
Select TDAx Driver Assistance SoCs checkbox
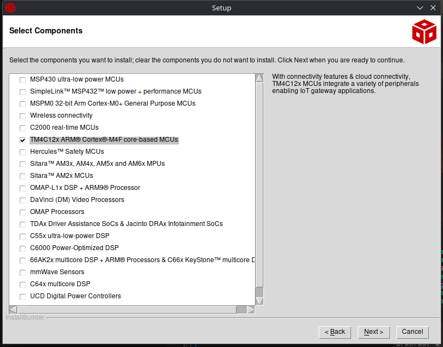point(22,224)
